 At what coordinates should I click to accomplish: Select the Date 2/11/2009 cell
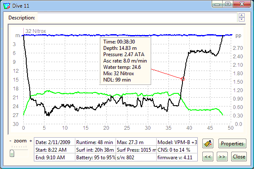(54, 142)
